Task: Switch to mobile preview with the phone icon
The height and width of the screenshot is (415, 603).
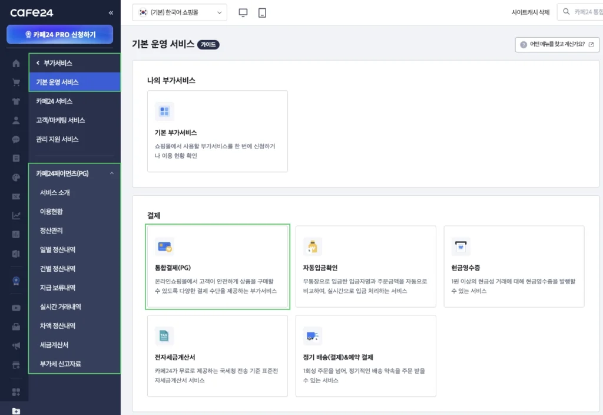Action: pyautogui.click(x=261, y=12)
